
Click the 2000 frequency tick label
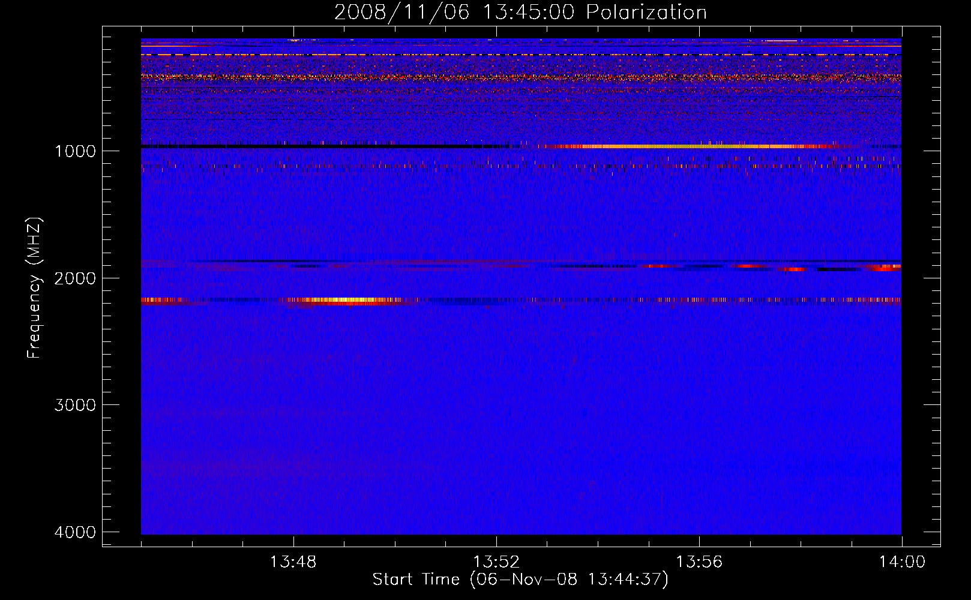pos(75,278)
